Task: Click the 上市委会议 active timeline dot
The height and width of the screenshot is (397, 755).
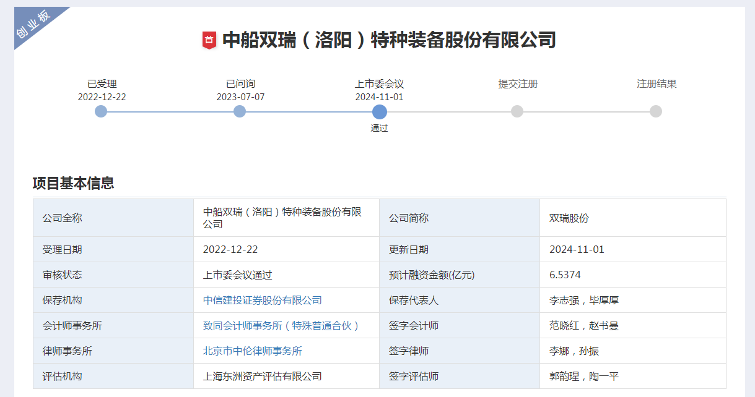Action: (x=380, y=112)
